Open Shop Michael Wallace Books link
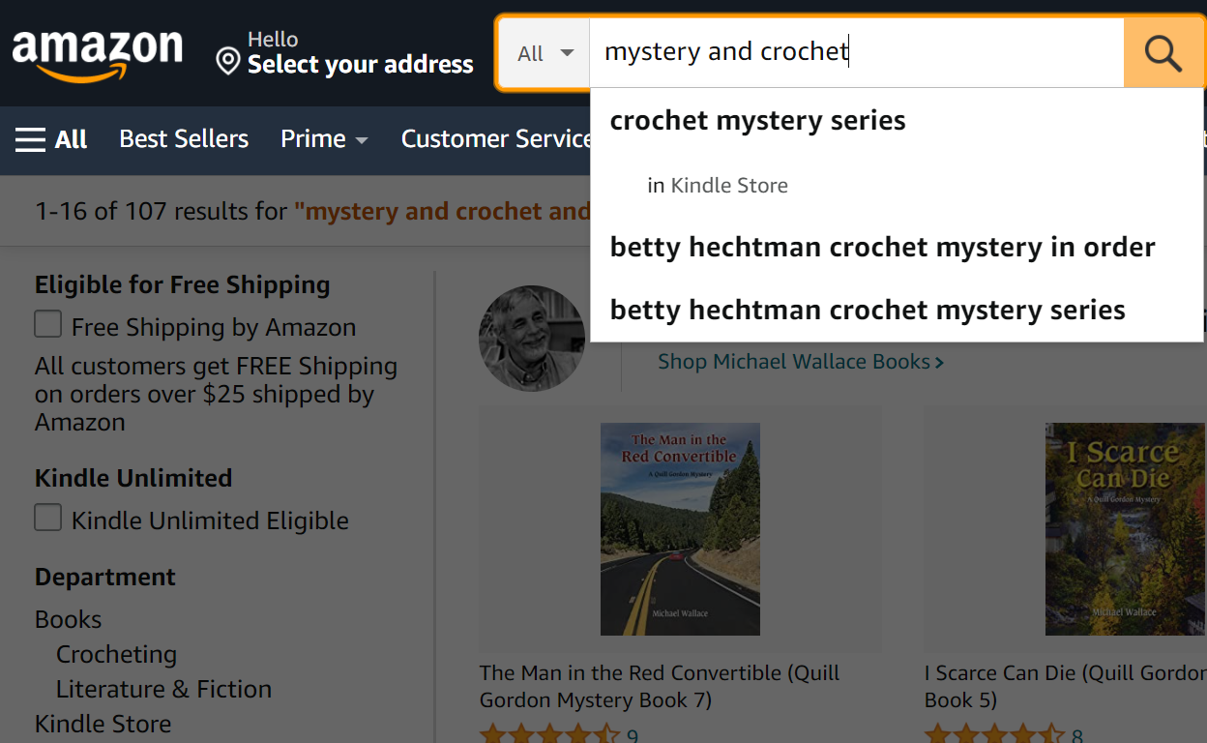The height and width of the screenshot is (743, 1207). click(x=800, y=362)
